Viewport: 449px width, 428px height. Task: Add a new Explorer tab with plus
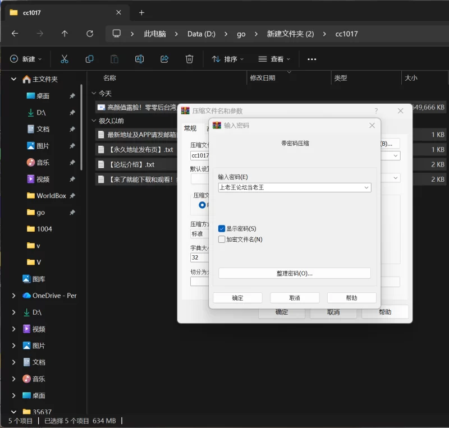coord(141,12)
